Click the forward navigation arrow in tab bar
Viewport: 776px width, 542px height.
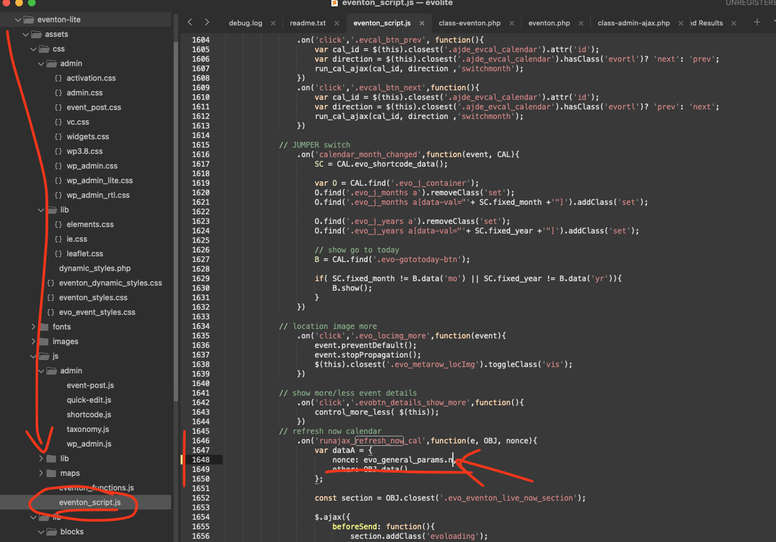pyautogui.click(x=206, y=22)
